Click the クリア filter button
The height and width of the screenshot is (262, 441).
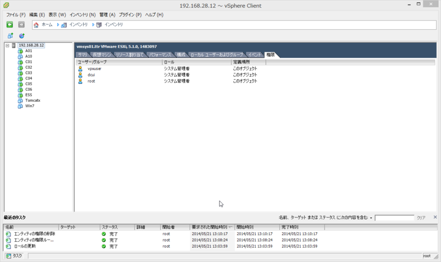[x=421, y=217]
